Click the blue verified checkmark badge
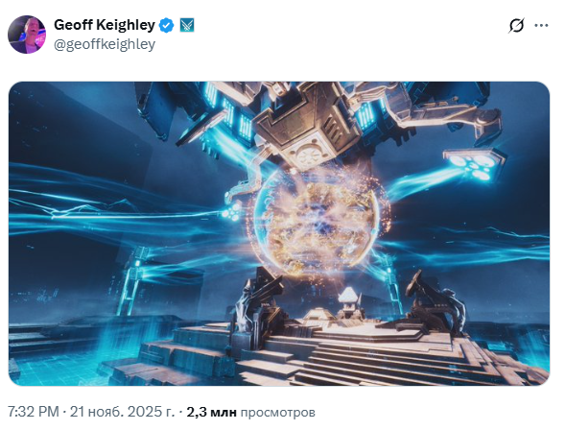 (x=167, y=26)
